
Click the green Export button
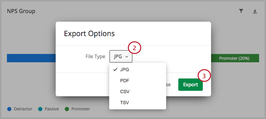click(190, 84)
